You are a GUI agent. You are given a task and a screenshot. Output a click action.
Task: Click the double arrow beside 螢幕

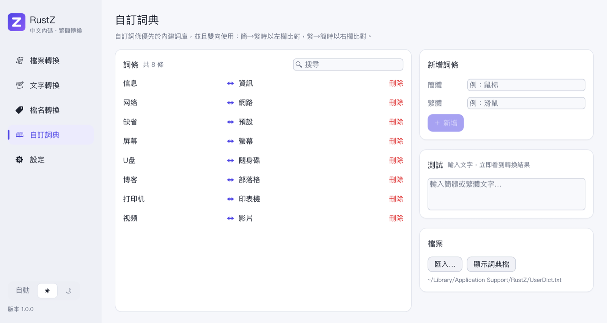tap(230, 141)
